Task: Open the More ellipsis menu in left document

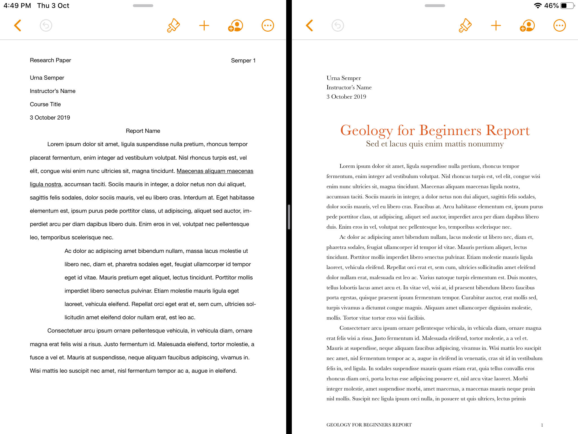Action: click(268, 25)
